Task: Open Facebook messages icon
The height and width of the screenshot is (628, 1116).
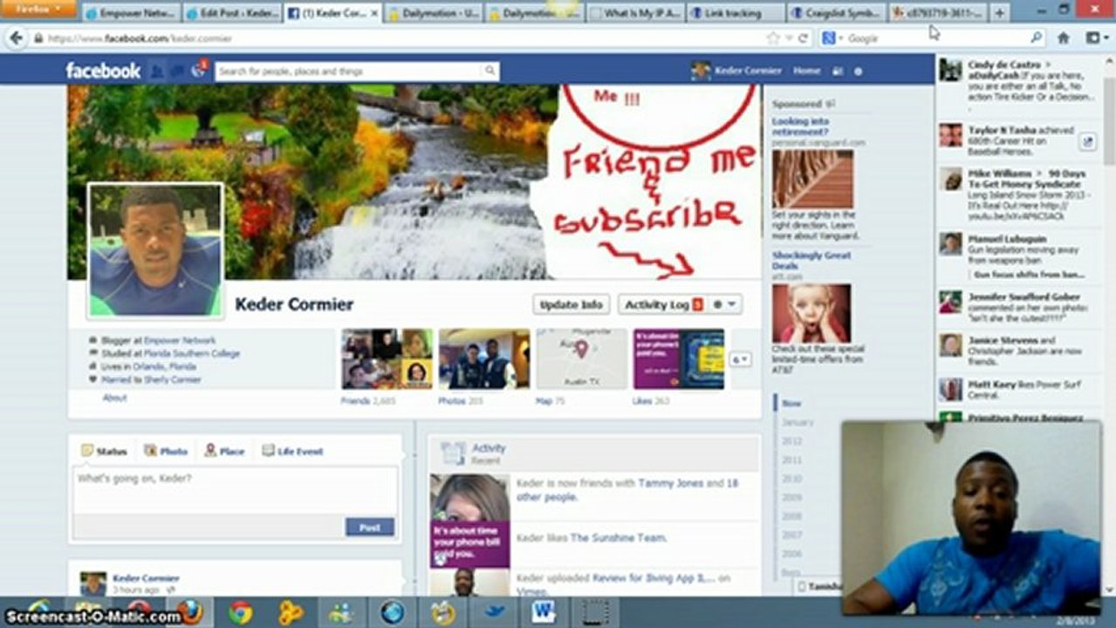Action: click(x=178, y=71)
